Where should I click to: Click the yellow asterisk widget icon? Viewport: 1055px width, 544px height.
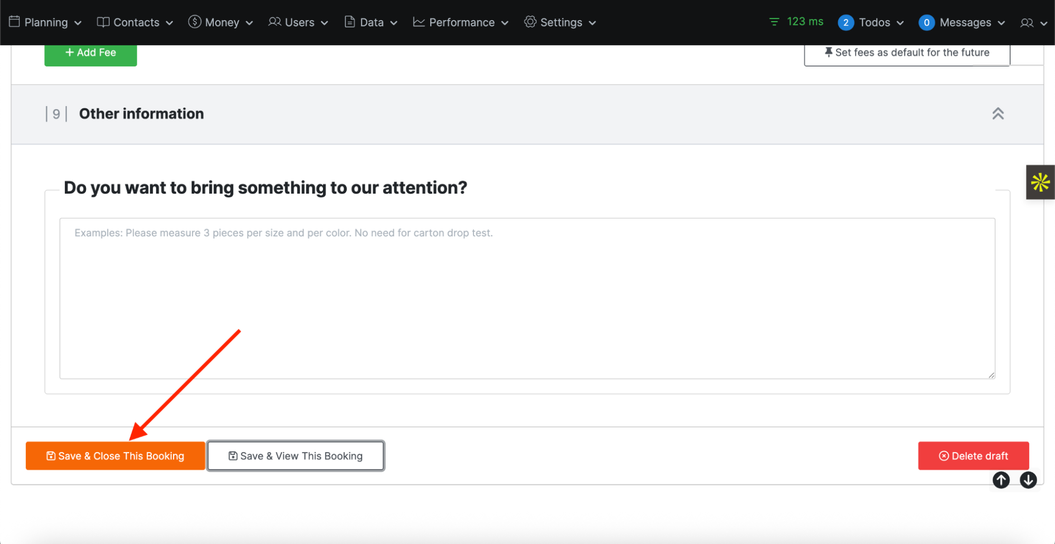[x=1040, y=183]
